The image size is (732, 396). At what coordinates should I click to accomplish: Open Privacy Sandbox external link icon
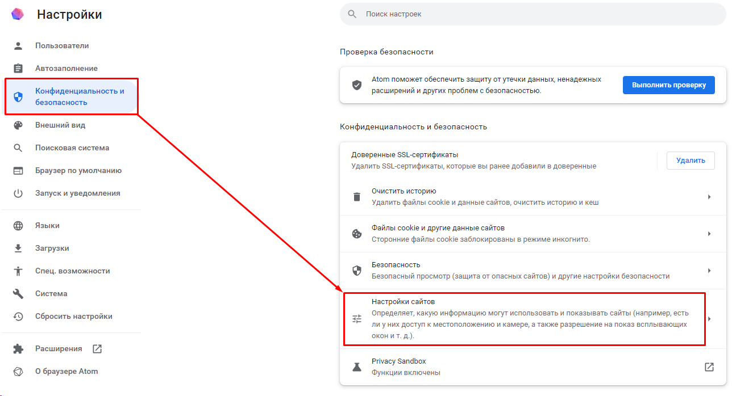(709, 367)
